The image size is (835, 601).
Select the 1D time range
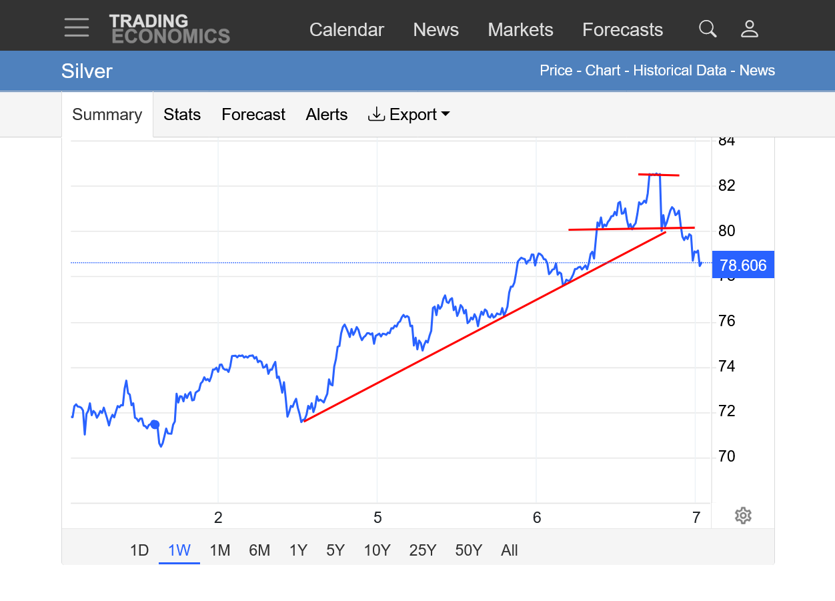[x=139, y=550]
